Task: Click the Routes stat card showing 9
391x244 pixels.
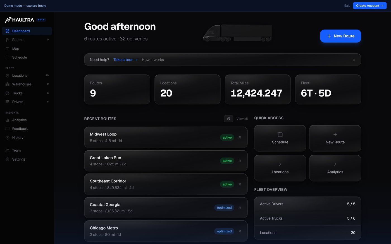Action: coord(117,90)
